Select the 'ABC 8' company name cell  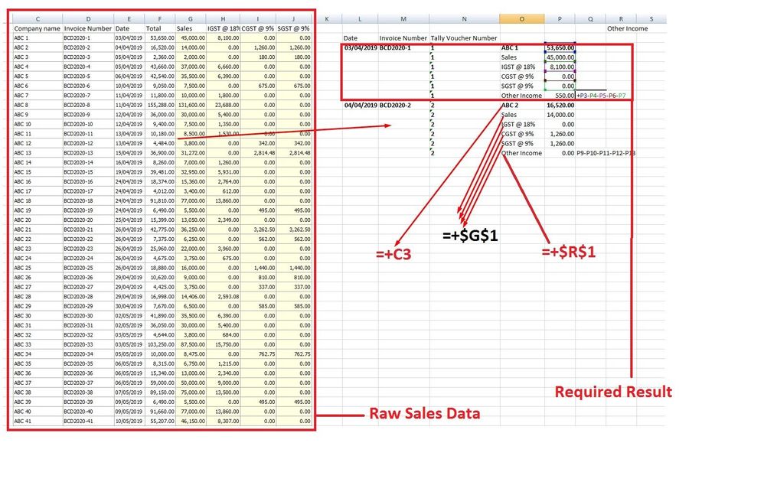click(x=38, y=105)
